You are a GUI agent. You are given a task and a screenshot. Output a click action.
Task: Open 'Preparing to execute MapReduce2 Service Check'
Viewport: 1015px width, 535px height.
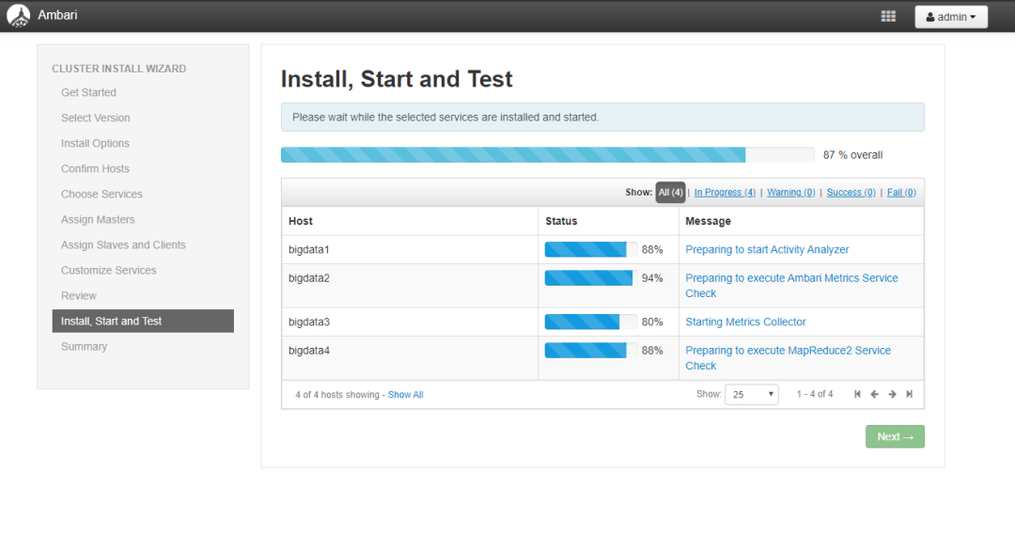[788, 358]
